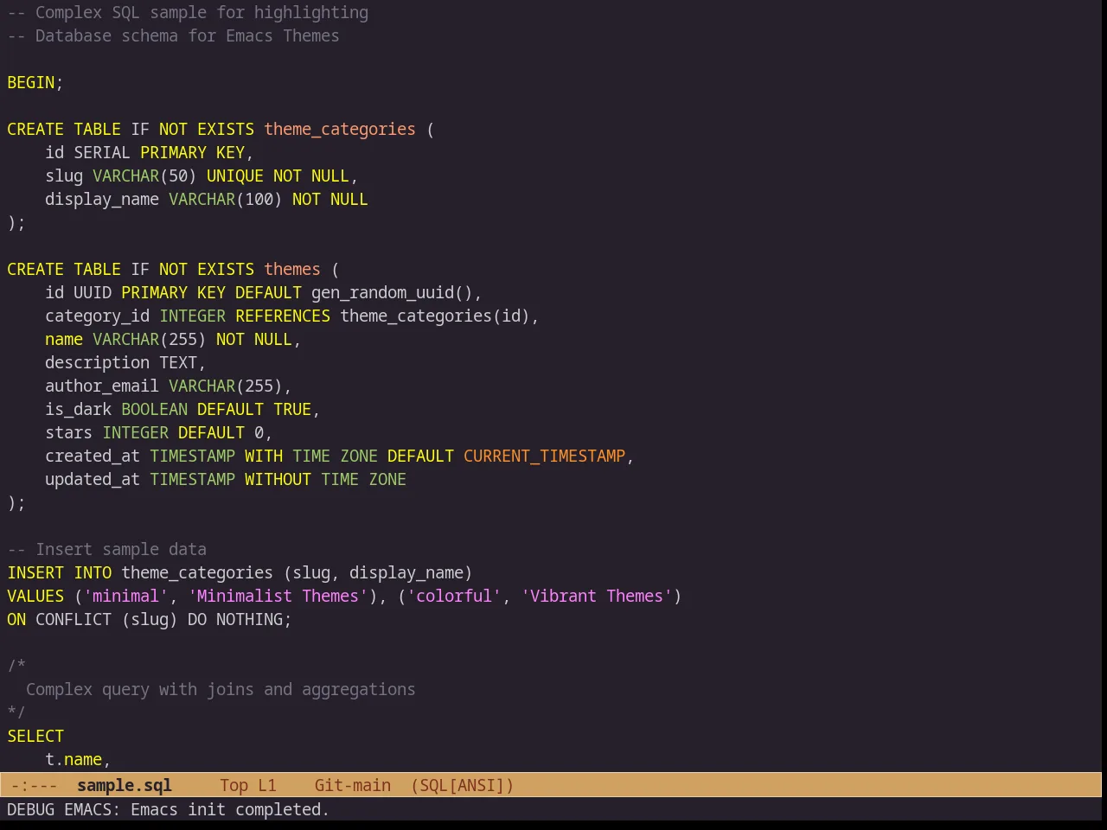Click the stars column name
The width and height of the screenshot is (1107, 830).
tap(69, 432)
